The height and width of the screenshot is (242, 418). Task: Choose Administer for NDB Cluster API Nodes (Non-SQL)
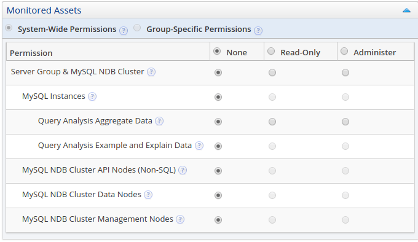click(345, 171)
